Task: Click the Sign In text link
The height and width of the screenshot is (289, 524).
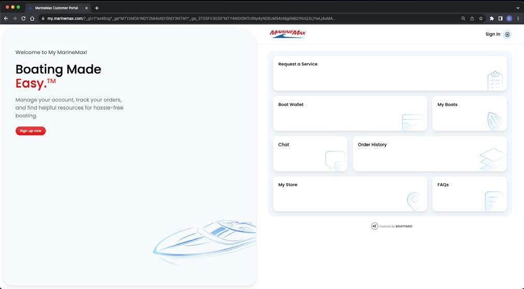Action: [x=492, y=34]
